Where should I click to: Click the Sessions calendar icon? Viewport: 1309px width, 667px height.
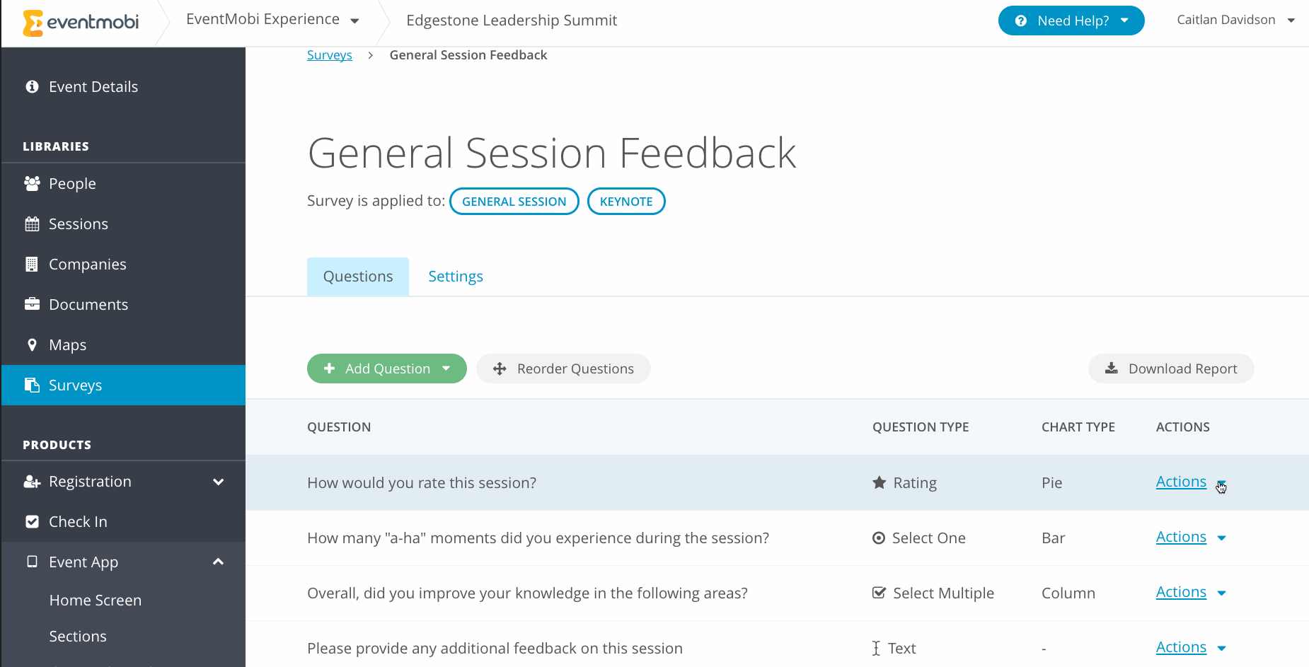[x=32, y=224]
